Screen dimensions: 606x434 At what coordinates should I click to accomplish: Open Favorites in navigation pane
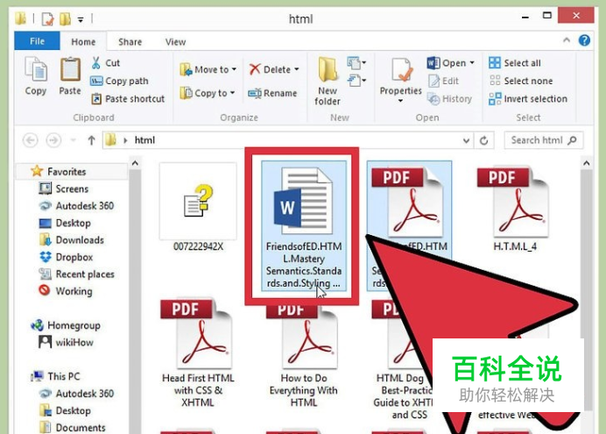(67, 171)
